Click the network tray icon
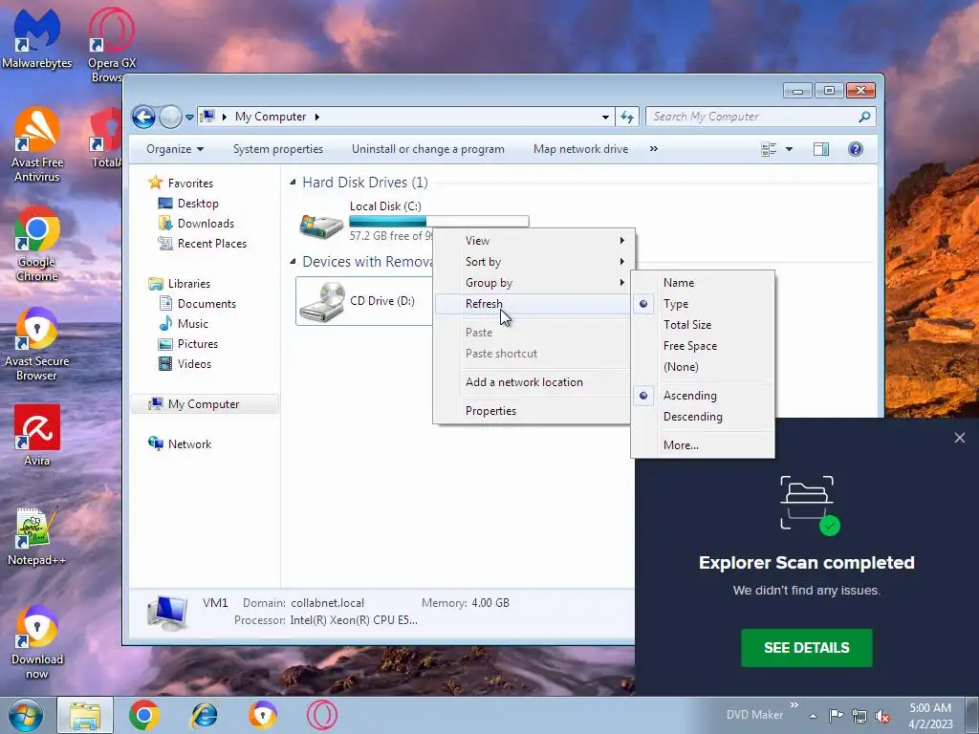Screen dimensions: 979x734 tap(859, 716)
